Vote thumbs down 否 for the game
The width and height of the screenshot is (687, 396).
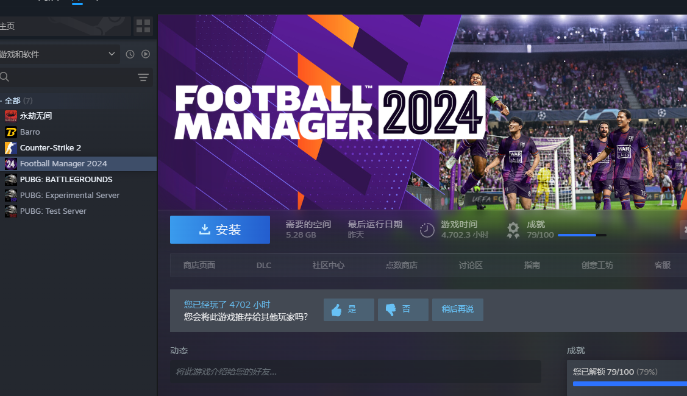click(403, 309)
